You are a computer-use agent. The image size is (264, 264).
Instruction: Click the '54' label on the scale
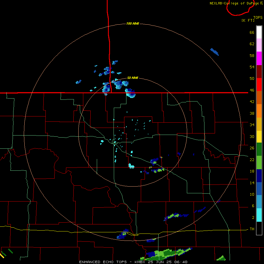[x=252, y=67]
